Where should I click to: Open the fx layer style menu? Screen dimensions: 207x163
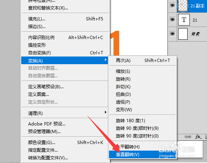coord(198,137)
